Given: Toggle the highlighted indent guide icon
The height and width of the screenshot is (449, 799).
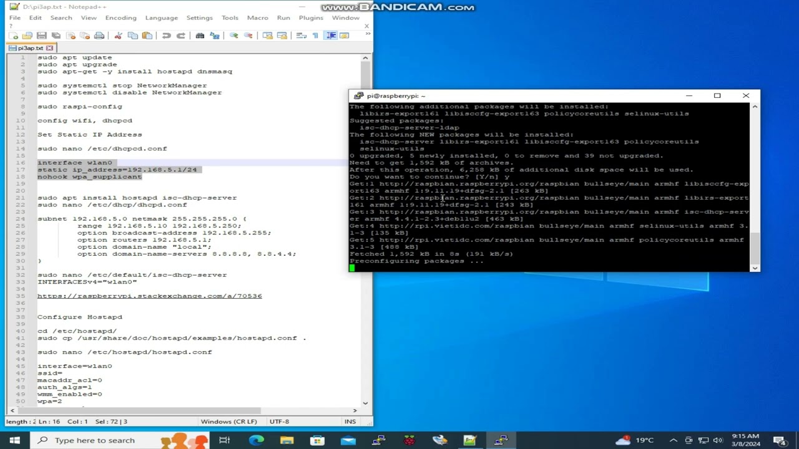Looking at the screenshot, I should click(331, 36).
